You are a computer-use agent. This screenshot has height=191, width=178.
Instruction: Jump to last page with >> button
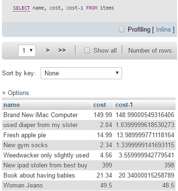[62, 50]
